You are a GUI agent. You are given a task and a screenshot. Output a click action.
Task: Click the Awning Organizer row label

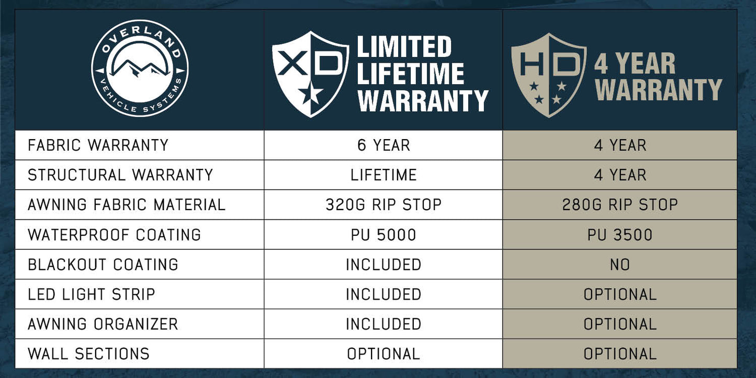click(103, 324)
